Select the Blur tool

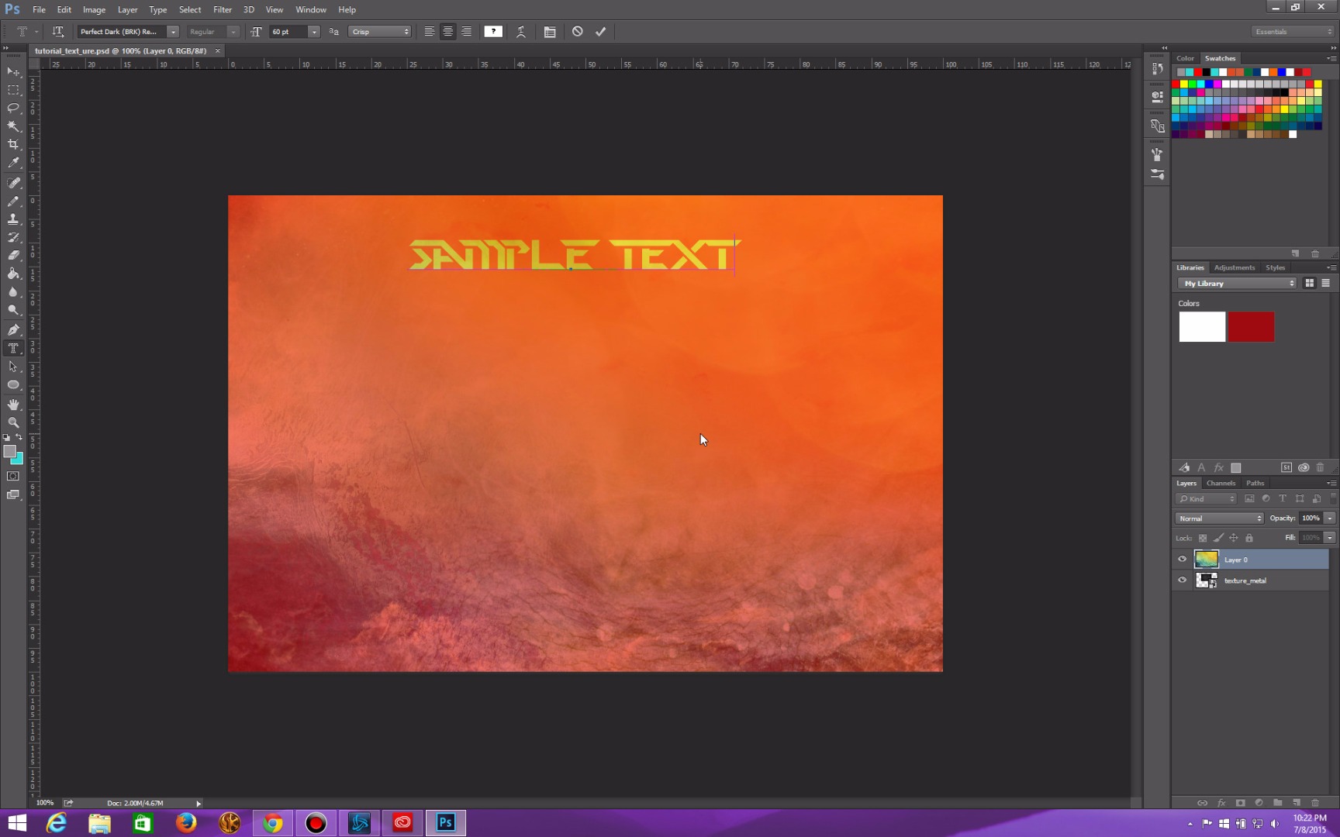click(13, 292)
